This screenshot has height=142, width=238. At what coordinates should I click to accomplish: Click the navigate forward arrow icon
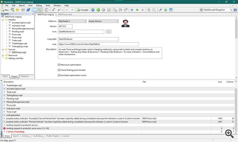[x=72, y=10]
